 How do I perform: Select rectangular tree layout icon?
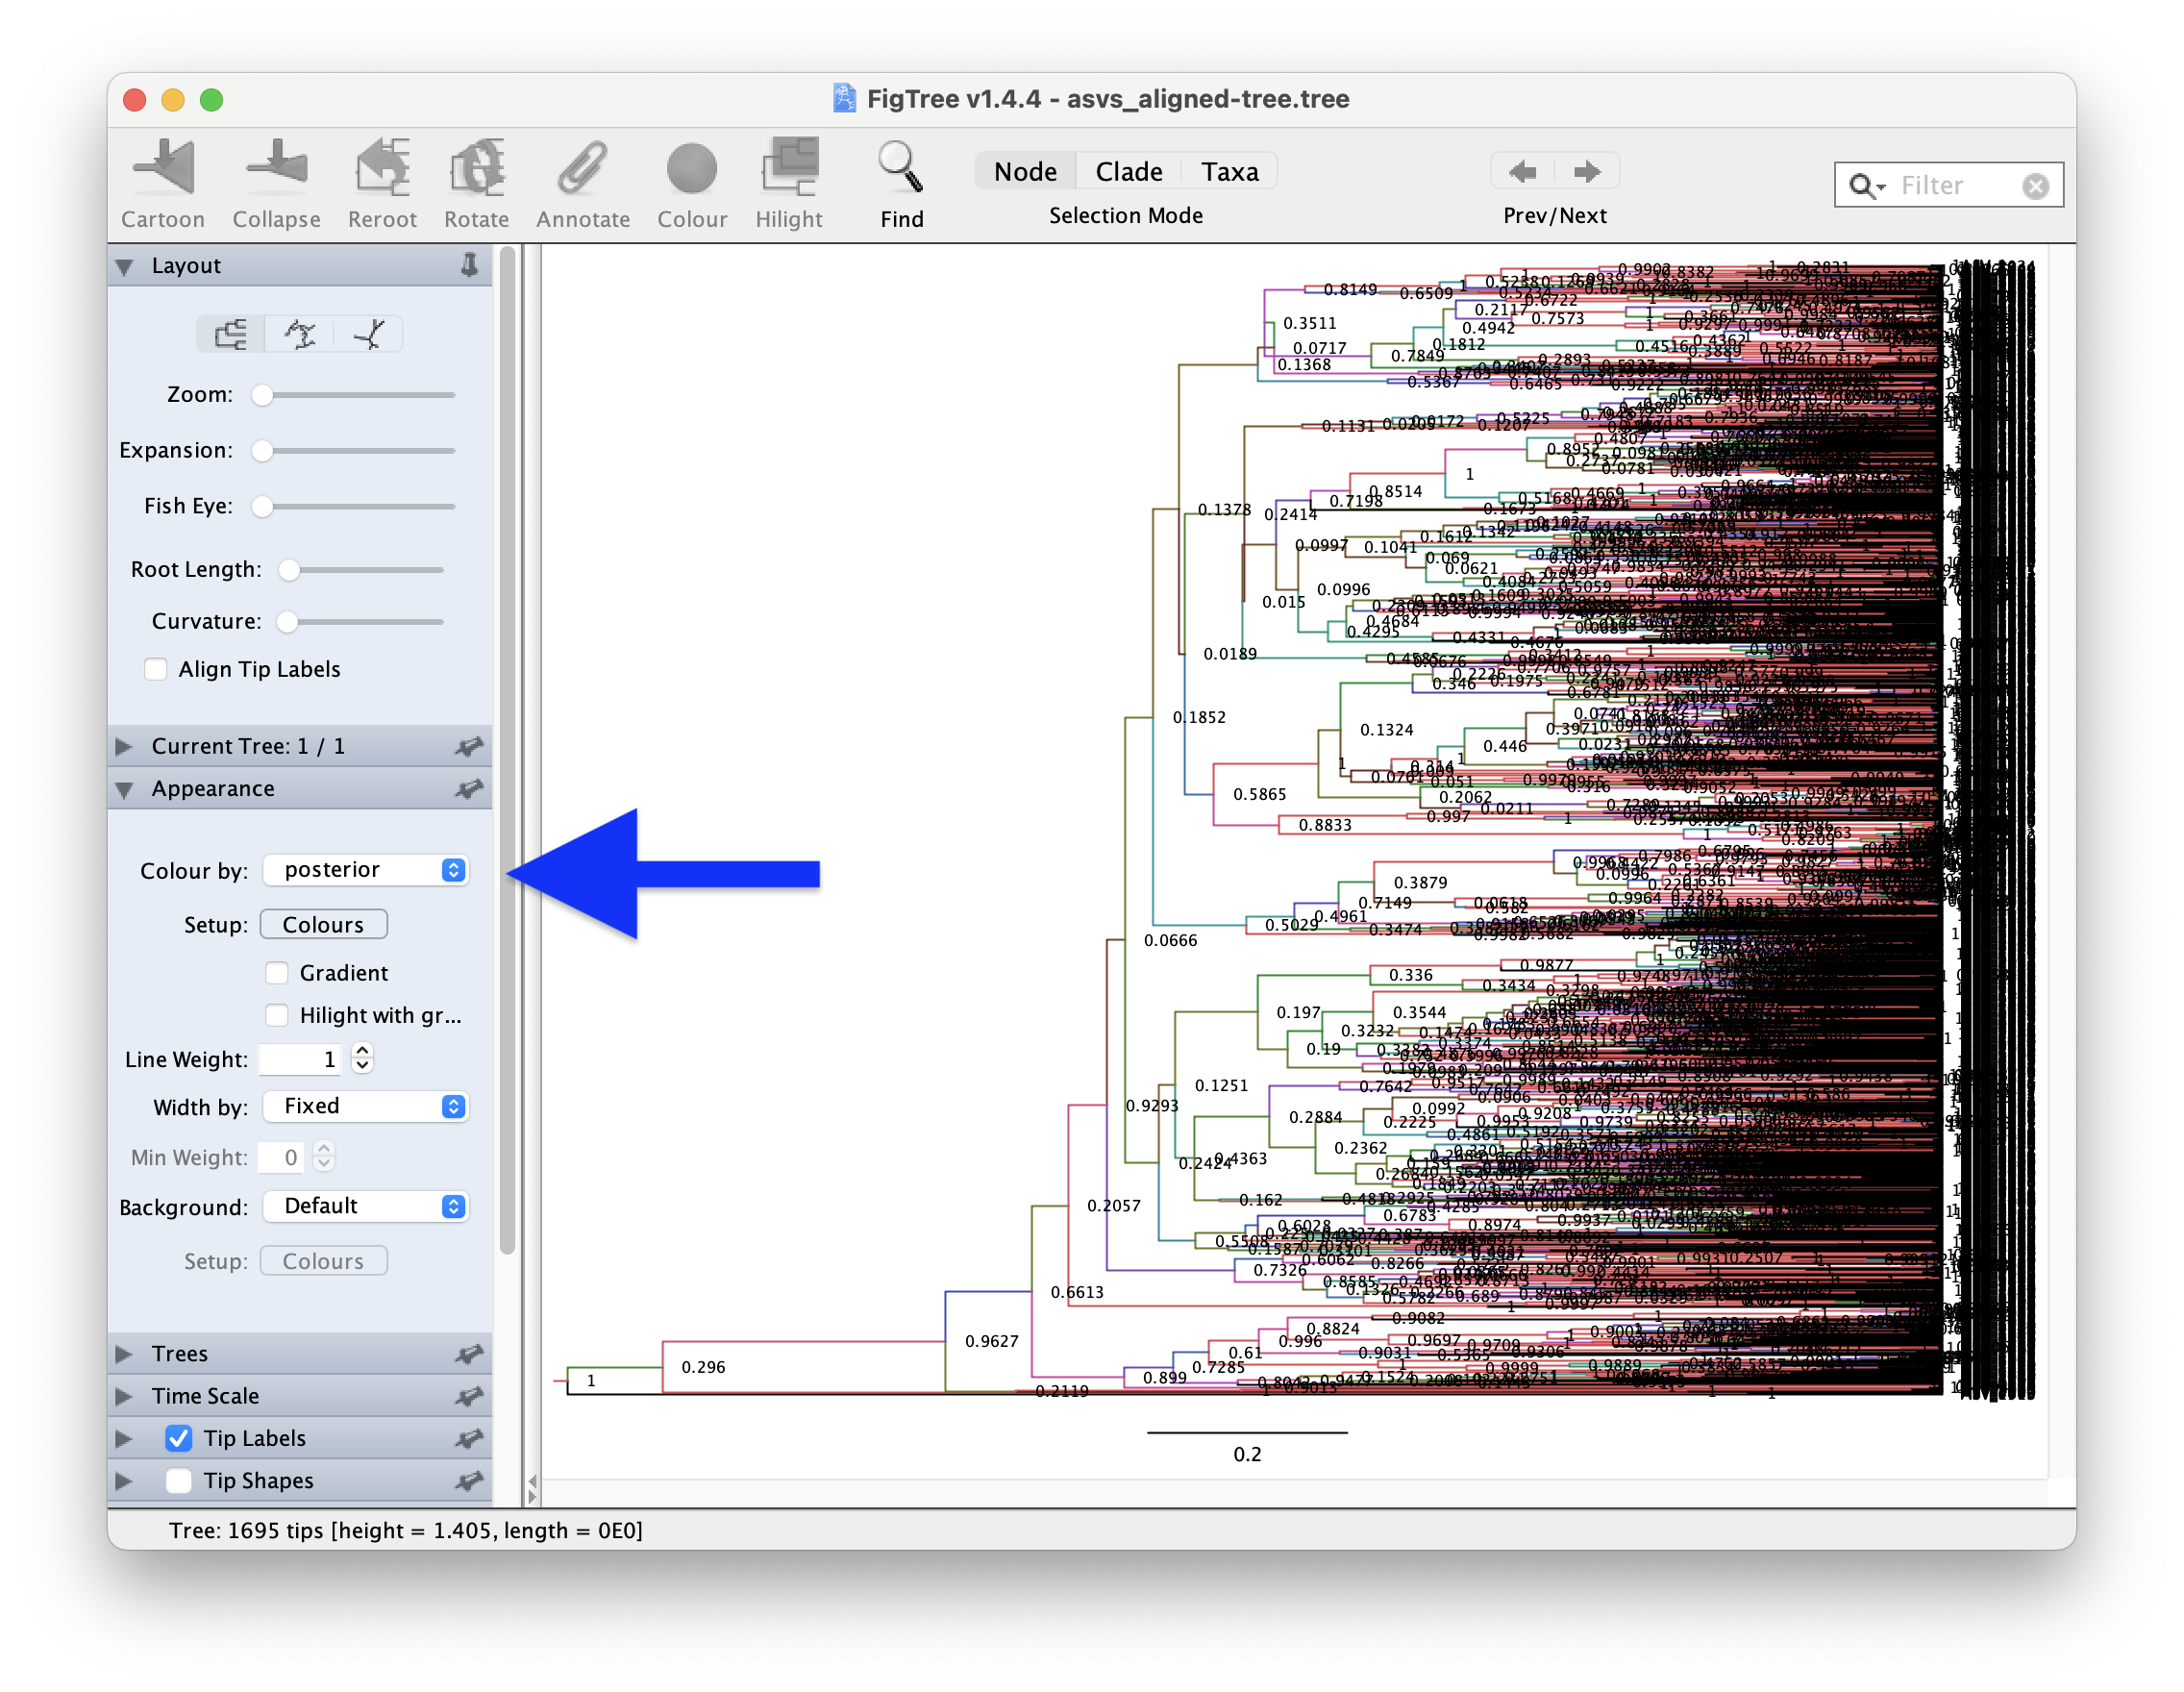point(231,334)
